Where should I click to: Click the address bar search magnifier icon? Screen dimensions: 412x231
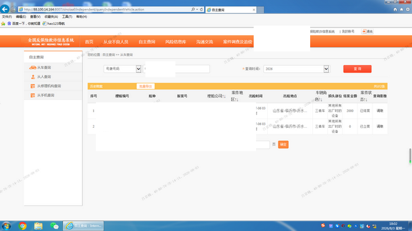[x=193, y=9]
